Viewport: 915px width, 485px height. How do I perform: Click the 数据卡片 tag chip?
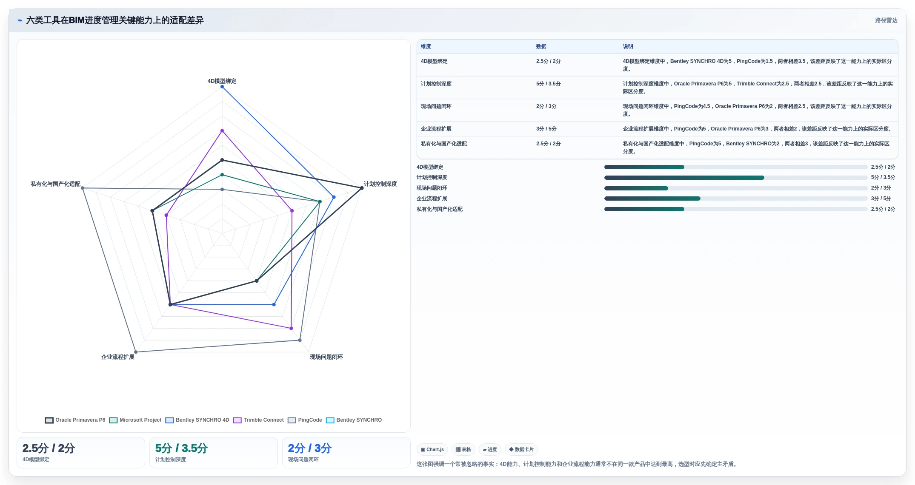pyautogui.click(x=521, y=449)
